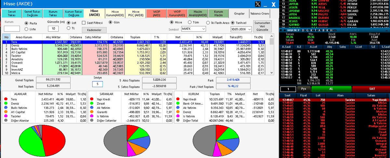Select the Liste radio button

pos(26,29)
